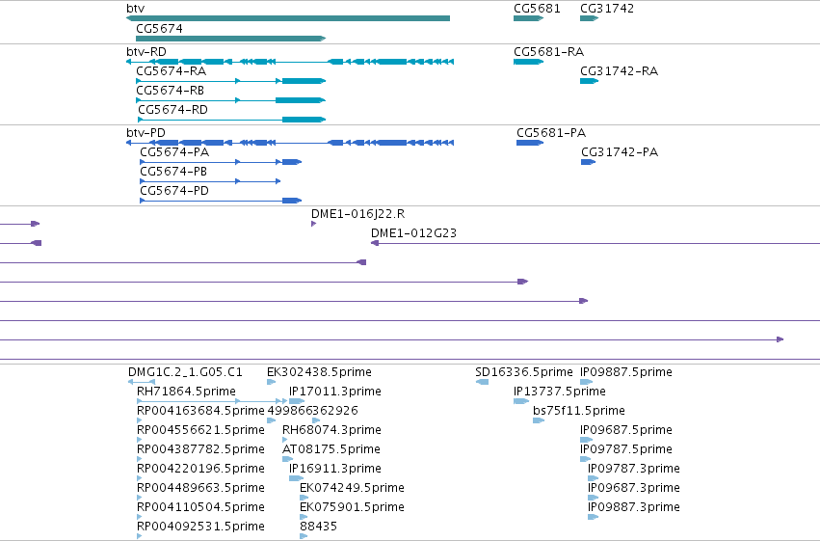
Task: Click the CG31742-RA transcript label
Action: pyautogui.click(x=620, y=71)
